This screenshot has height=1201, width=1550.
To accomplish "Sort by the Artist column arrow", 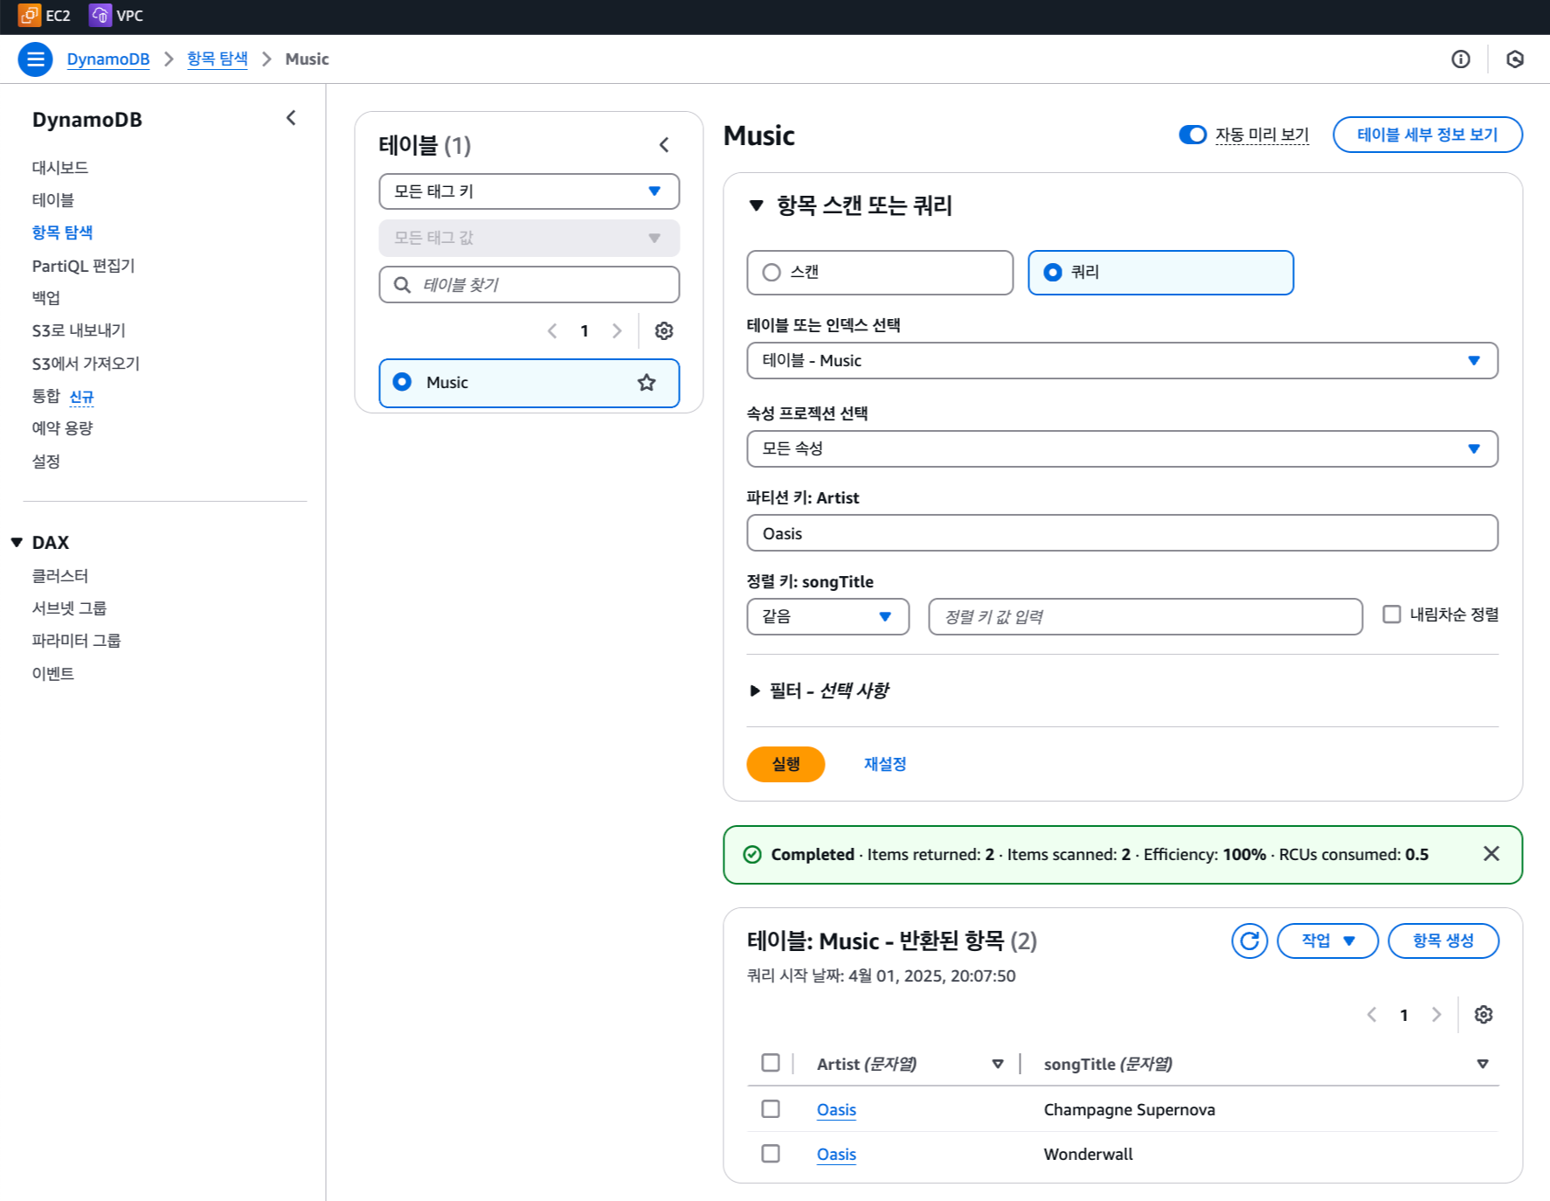I will [x=998, y=1065].
